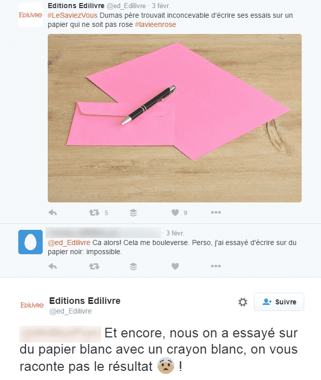Click the @ed_Edilivre mention in the reply

[x=69, y=243]
